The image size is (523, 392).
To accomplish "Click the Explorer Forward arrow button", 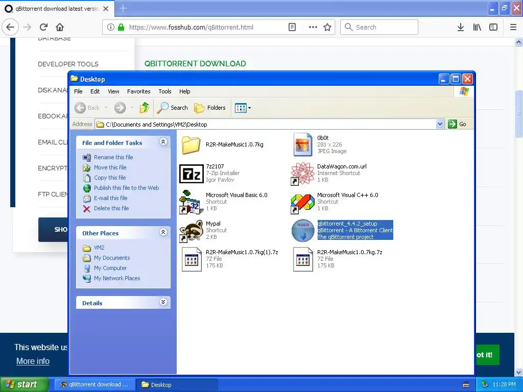I will (120, 108).
